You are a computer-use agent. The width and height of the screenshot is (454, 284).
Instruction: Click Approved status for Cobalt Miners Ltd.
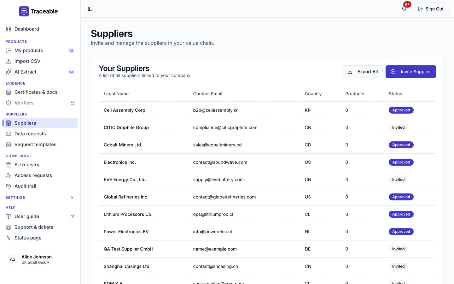coord(401,145)
